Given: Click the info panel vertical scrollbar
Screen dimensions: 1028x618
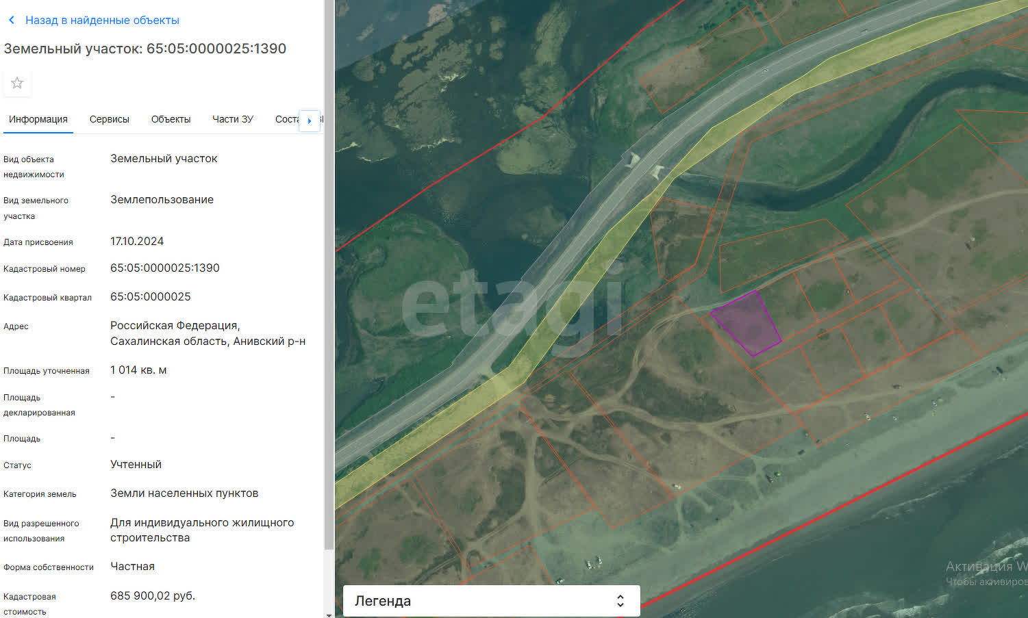Looking at the screenshot, I should pyautogui.click(x=329, y=274).
